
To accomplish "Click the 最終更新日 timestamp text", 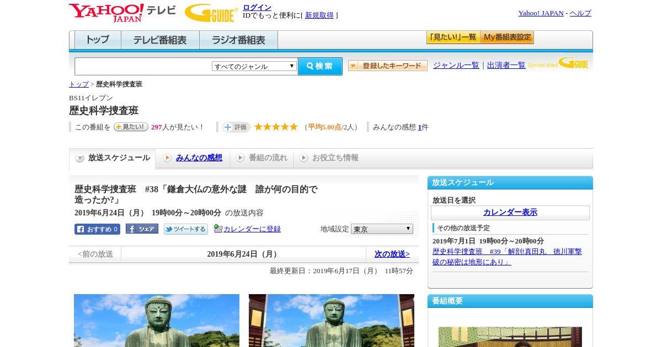I will coord(341,271).
